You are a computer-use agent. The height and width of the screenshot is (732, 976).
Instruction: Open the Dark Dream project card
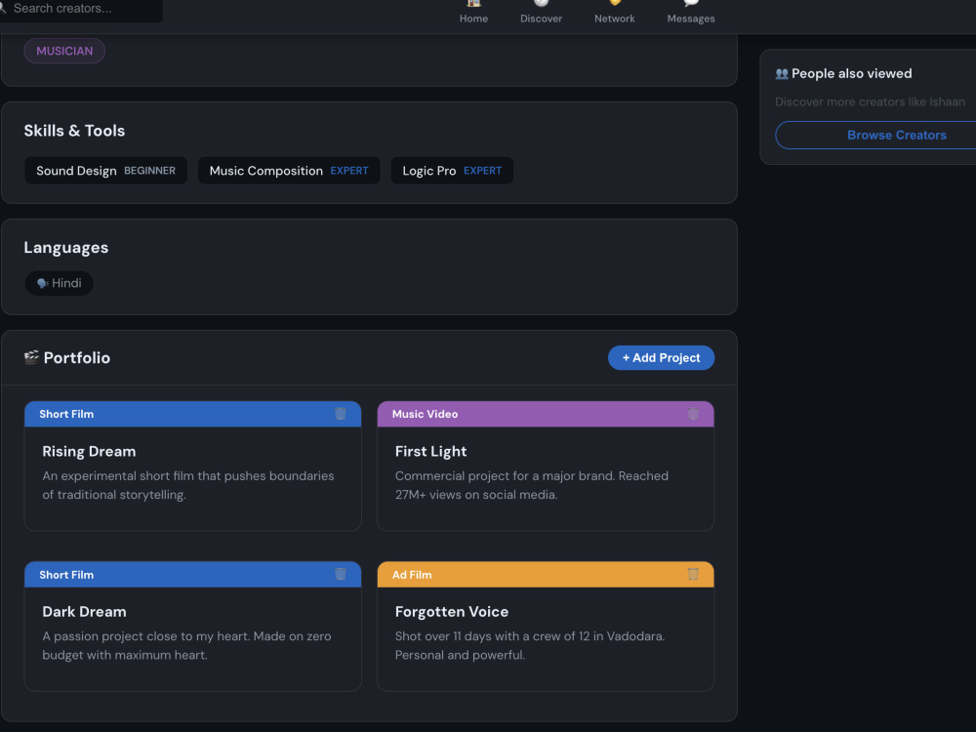(193, 627)
